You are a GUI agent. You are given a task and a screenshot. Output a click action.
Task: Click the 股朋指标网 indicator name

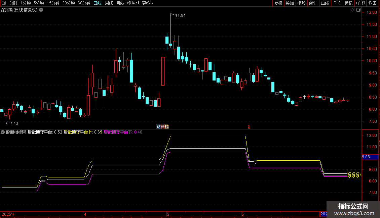16,132
